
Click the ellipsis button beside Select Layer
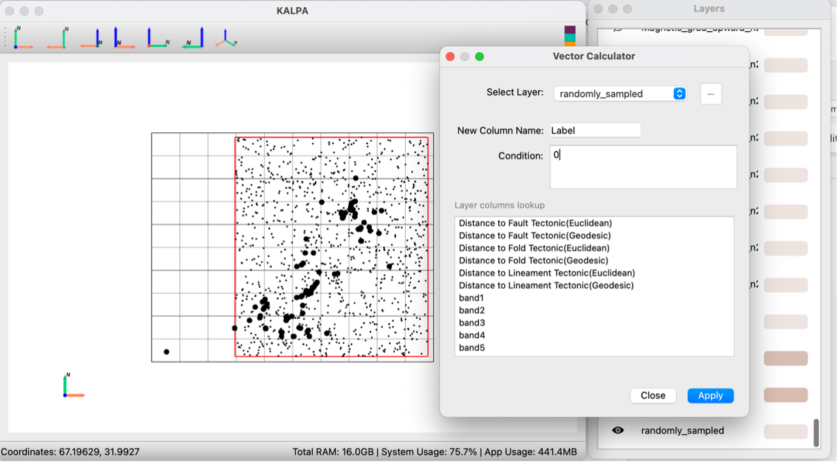point(711,94)
